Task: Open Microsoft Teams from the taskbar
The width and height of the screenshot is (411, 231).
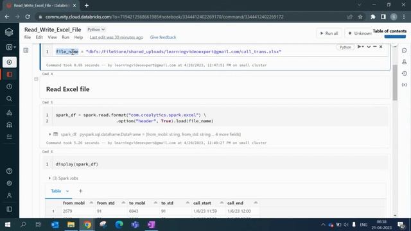Action: pyautogui.click(x=136, y=225)
